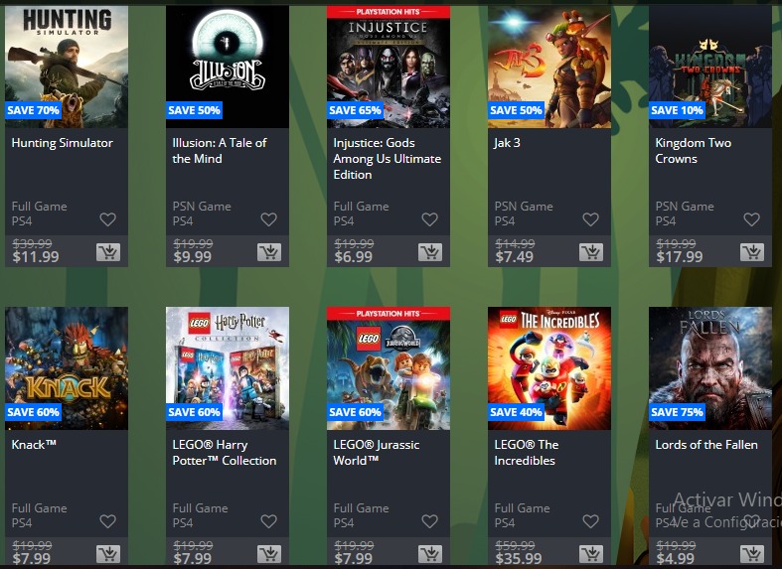Image resolution: width=782 pixels, height=569 pixels.
Task: Toggle wishlist heart for Jak 3
Action: [x=591, y=219]
